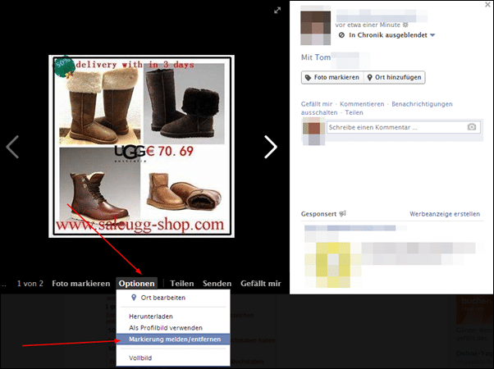
Task: Focus the Schreibe einen Kommentar field
Action: pos(403,127)
